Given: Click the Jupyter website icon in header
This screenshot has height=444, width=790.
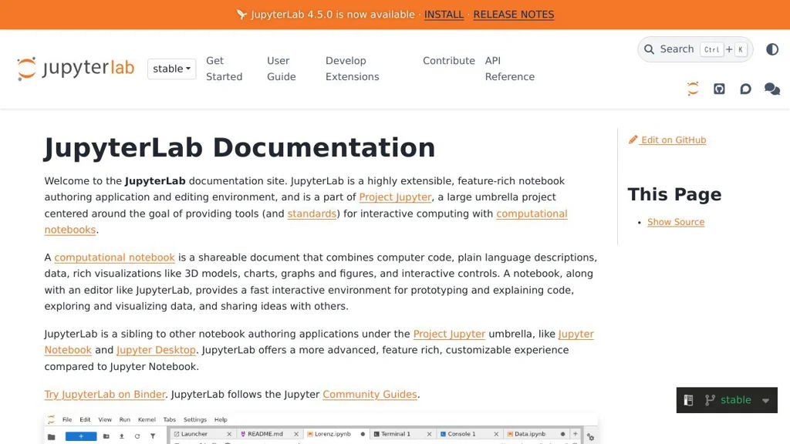Looking at the screenshot, I should click(694, 89).
